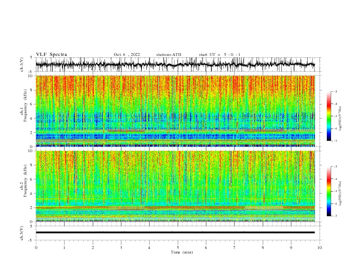The image size is (360, 278).
Task: Click the 'VLF Spectra' title text
Action: point(51,55)
